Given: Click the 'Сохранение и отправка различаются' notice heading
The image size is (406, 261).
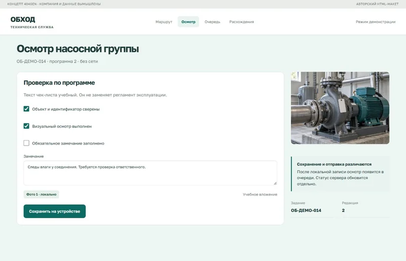Looking at the screenshot, I should 334,164.
